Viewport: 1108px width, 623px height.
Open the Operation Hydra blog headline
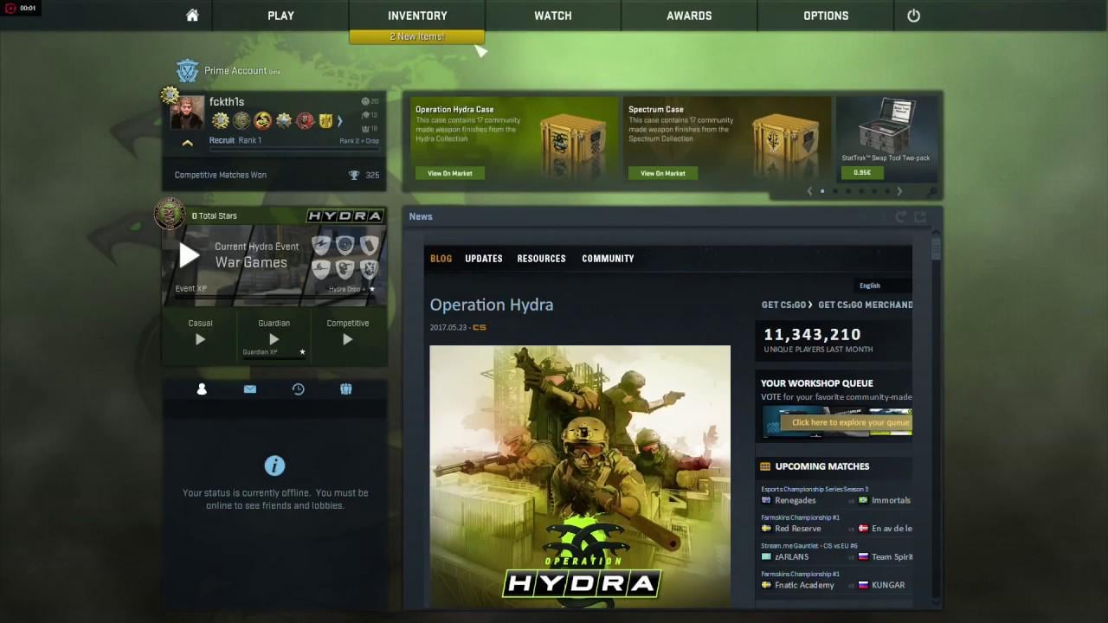tap(492, 305)
